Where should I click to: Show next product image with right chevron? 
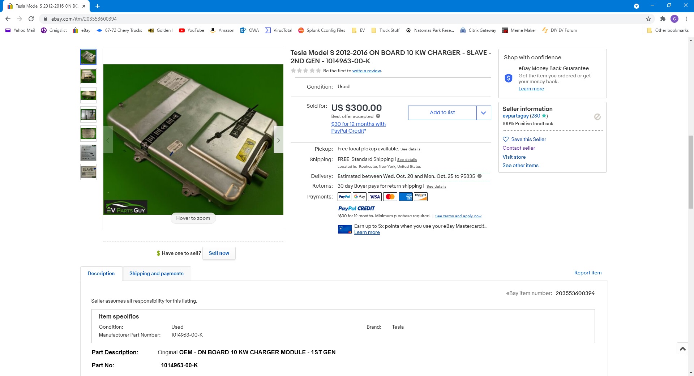coord(278,140)
